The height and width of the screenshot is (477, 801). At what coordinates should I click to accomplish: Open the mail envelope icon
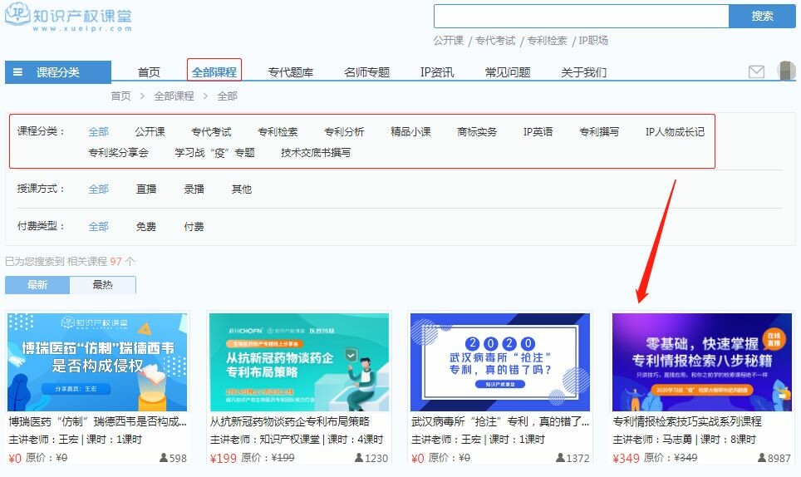(x=756, y=72)
